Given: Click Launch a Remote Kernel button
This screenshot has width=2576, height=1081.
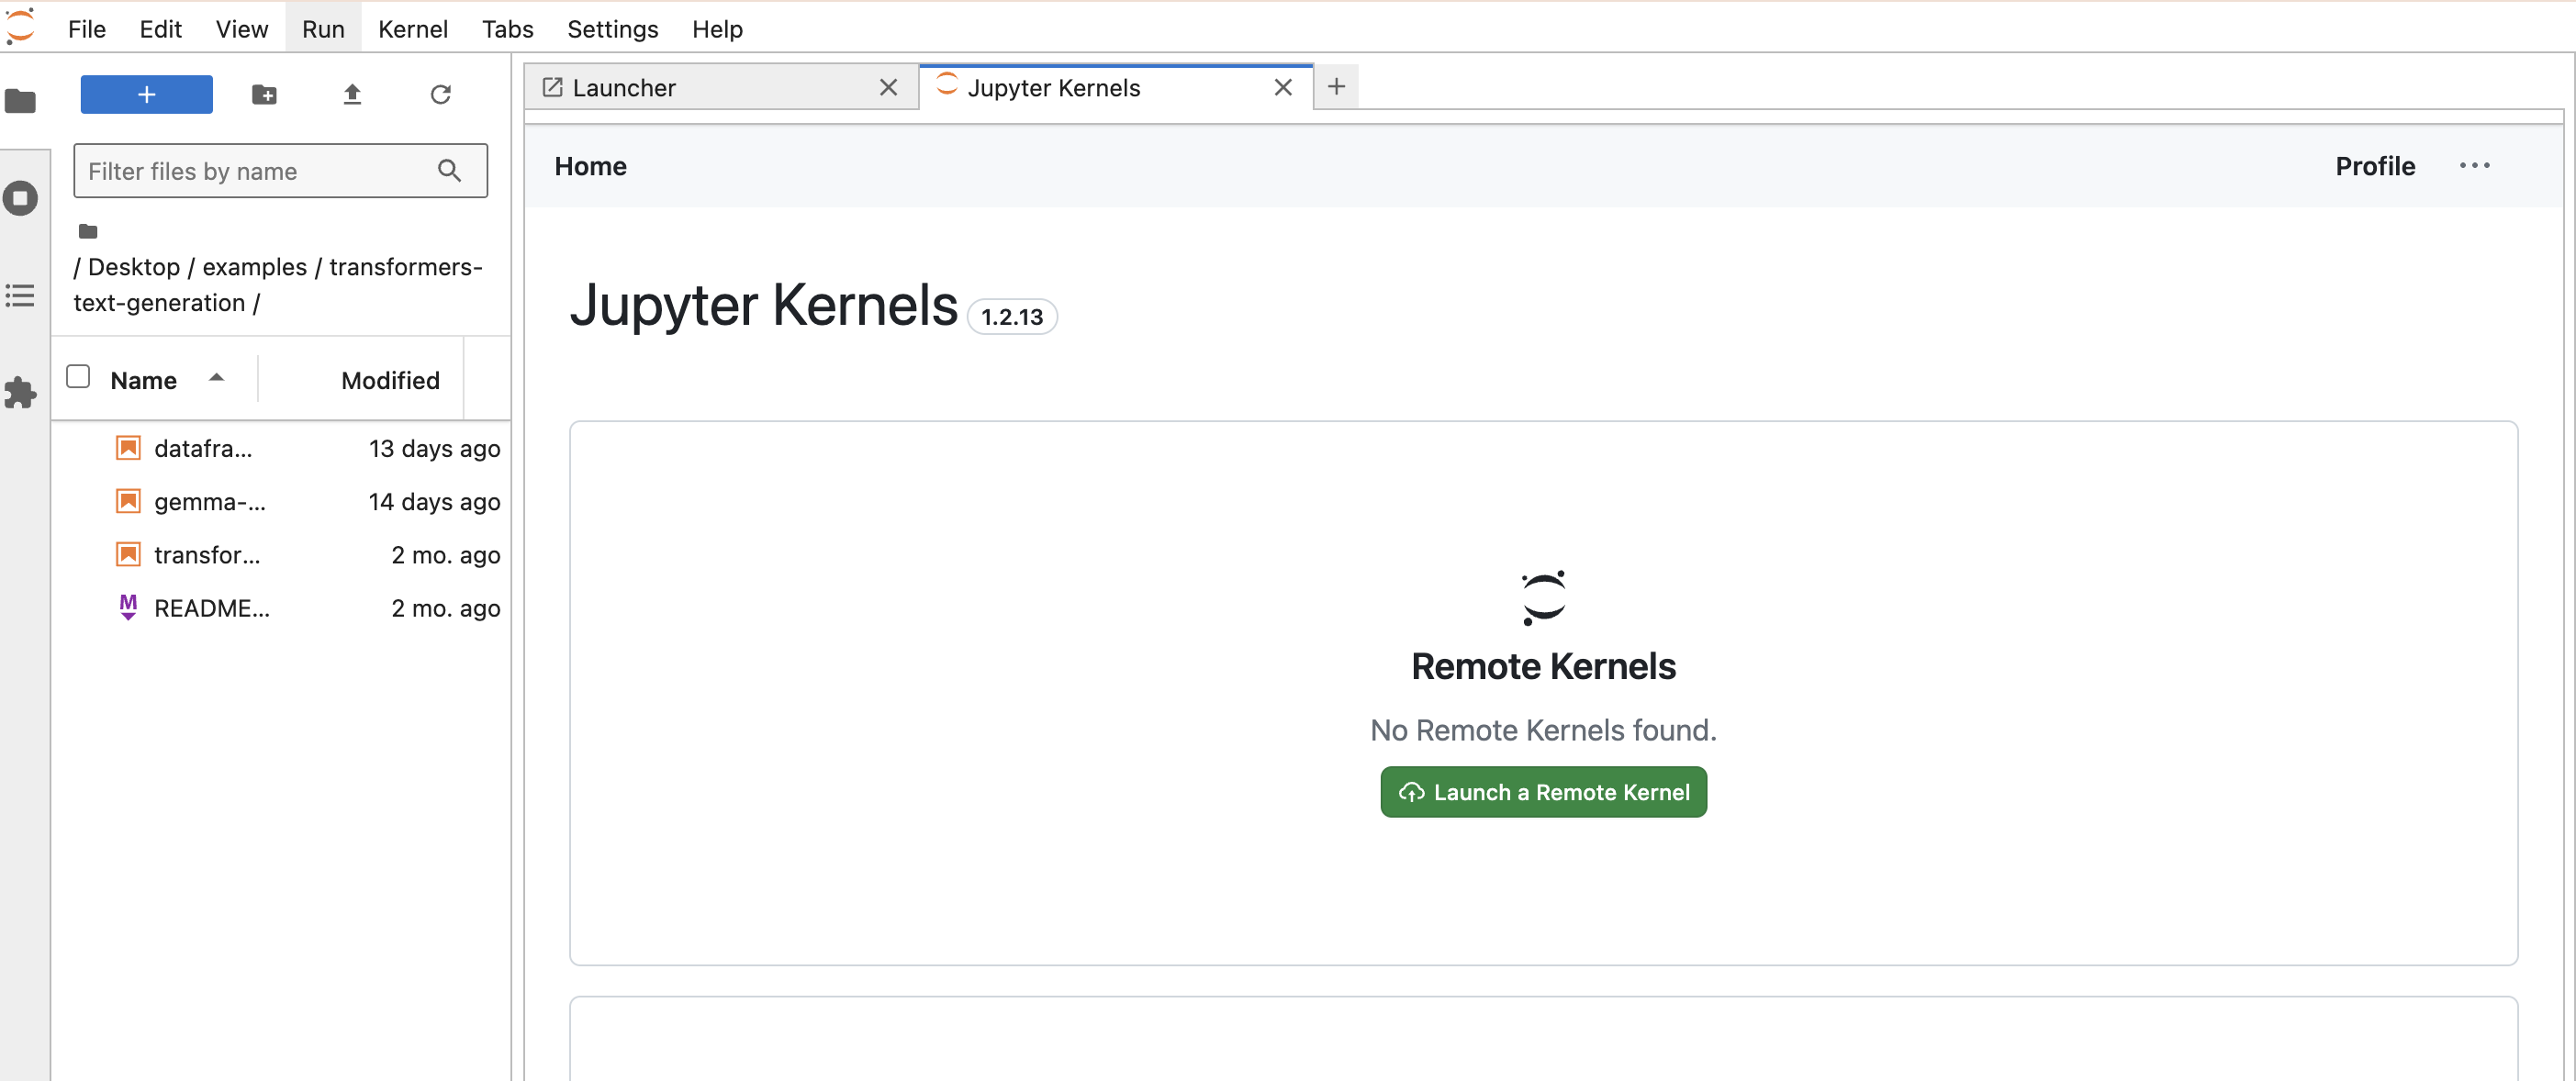Looking at the screenshot, I should (1543, 792).
